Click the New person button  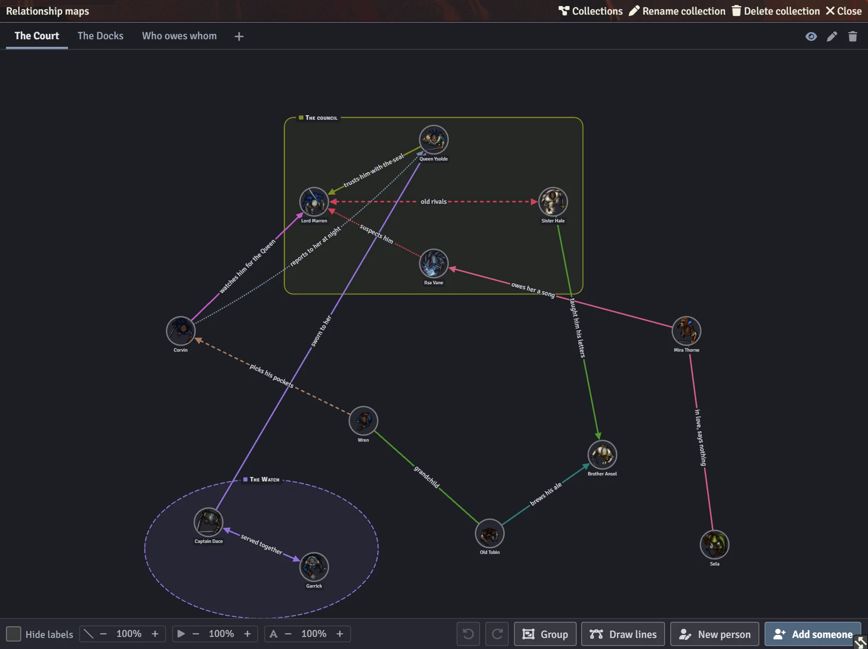tap(715, 634)
